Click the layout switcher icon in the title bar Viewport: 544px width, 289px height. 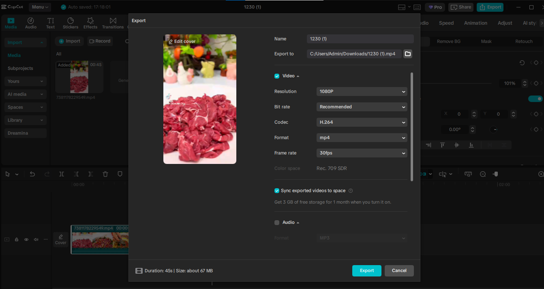click(x=402, y=7)
